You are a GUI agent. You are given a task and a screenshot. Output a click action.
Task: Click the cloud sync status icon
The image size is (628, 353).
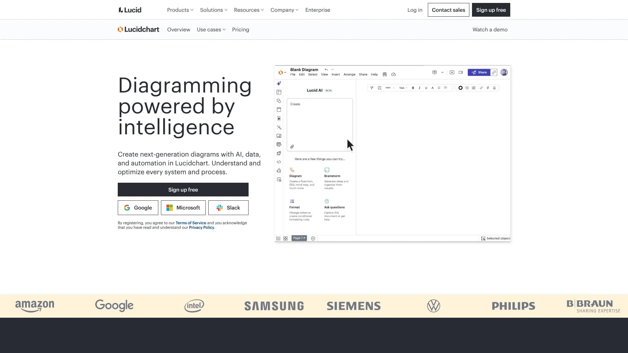(393, 74)
